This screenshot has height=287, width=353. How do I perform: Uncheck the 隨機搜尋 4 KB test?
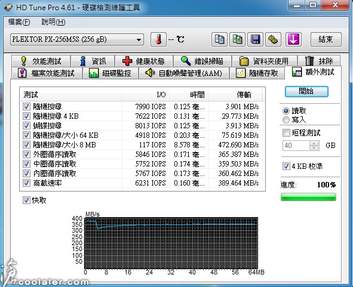coord(26,116)
